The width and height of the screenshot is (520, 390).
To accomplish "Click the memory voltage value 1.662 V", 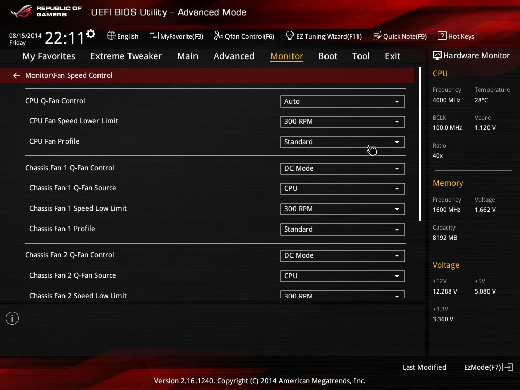I will click(485, 210).
